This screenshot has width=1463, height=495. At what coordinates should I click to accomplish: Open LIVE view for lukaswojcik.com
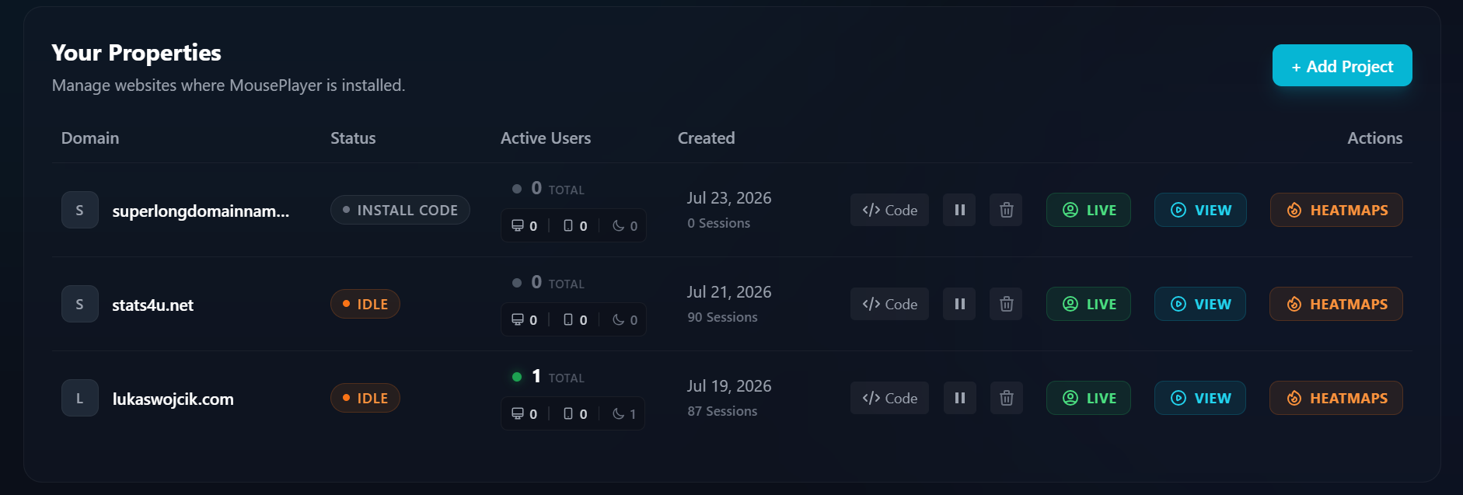[1088, 398]
